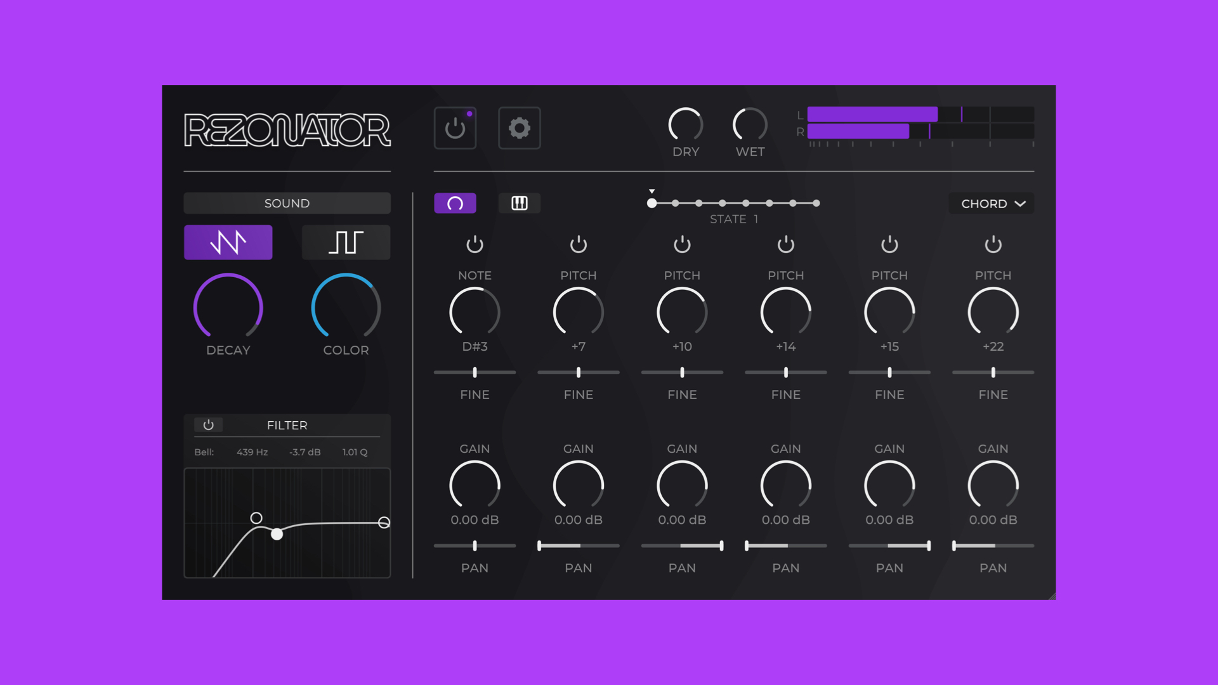
Task: Expand the SOUND section header
Action: (287, 203)
